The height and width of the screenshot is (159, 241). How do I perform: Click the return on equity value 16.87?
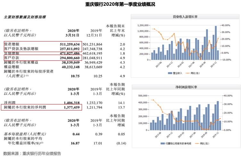click(75, 143)
